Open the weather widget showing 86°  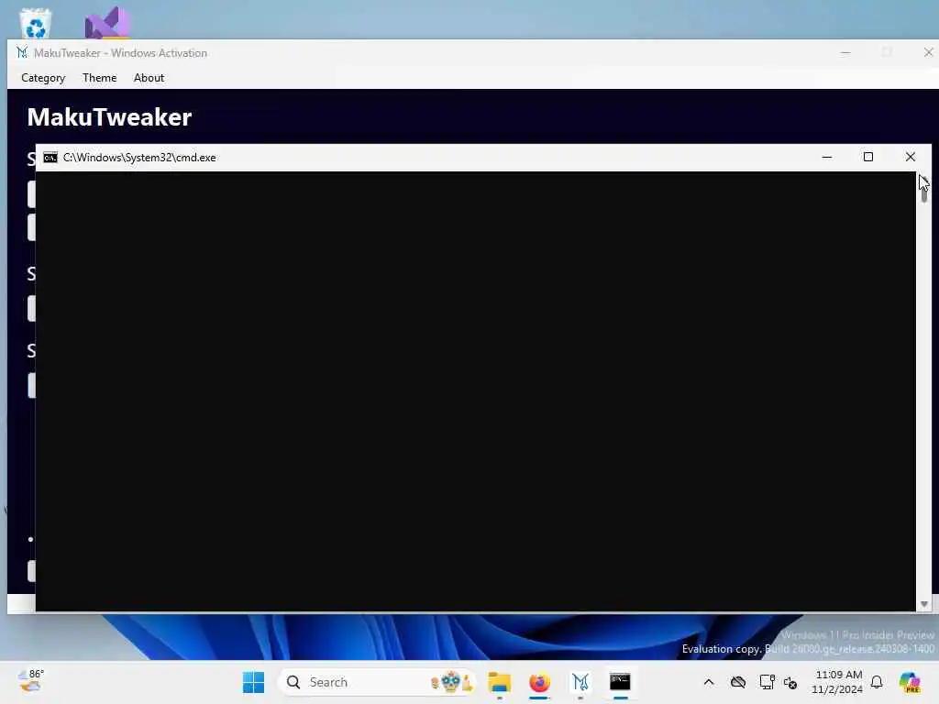[x=30, y=681]
